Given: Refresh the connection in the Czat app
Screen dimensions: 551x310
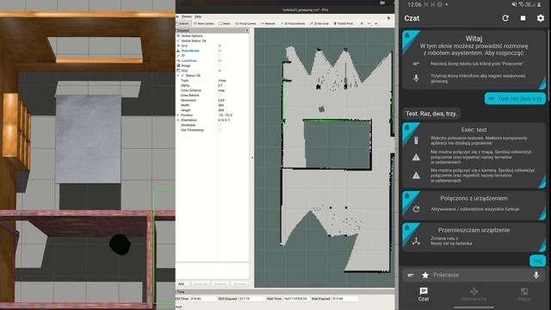Looking at the screenshot, I should [x=505, y=18].
